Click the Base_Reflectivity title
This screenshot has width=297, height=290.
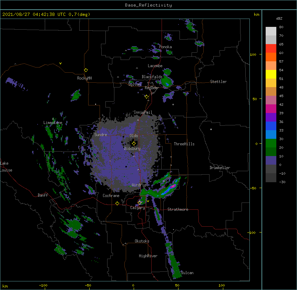148,5
